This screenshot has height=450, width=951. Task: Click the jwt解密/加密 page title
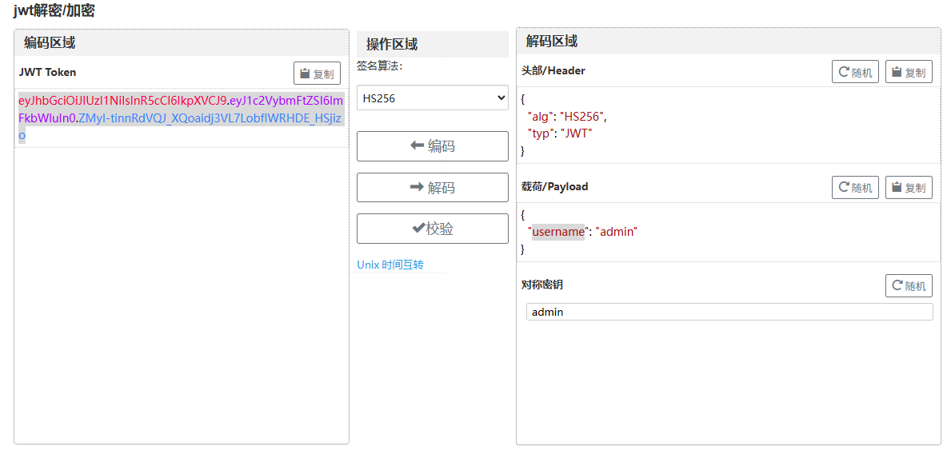point(54,10)
